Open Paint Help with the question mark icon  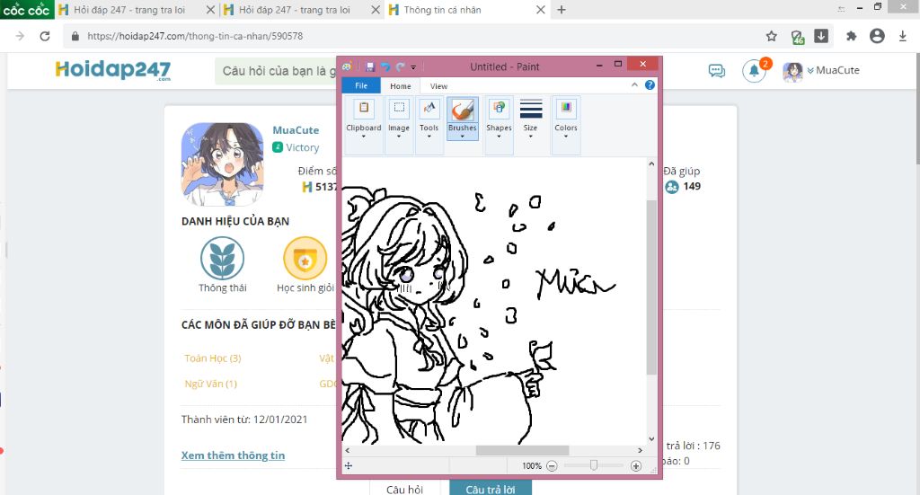650,85
